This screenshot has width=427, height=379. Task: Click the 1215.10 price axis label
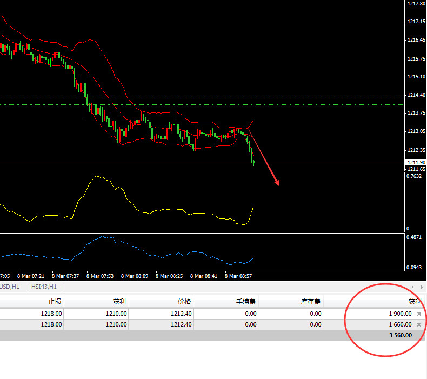pyautogui.click(x=416, y=77)
